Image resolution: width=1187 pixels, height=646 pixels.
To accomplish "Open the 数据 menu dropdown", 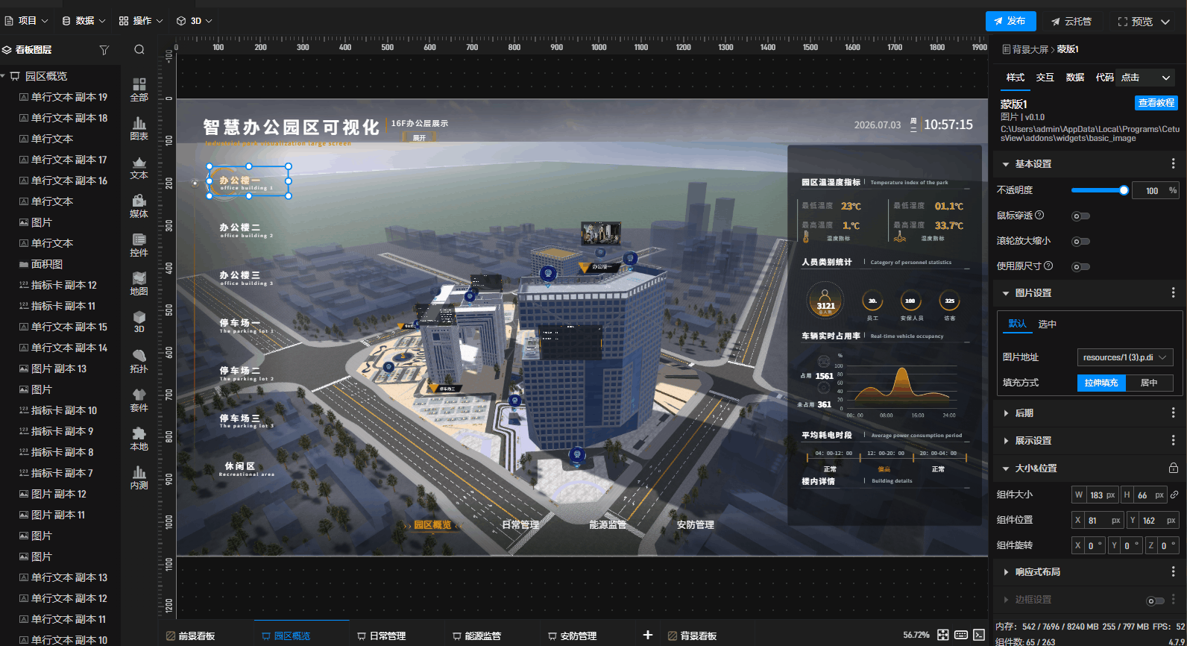I will point(84,21).
